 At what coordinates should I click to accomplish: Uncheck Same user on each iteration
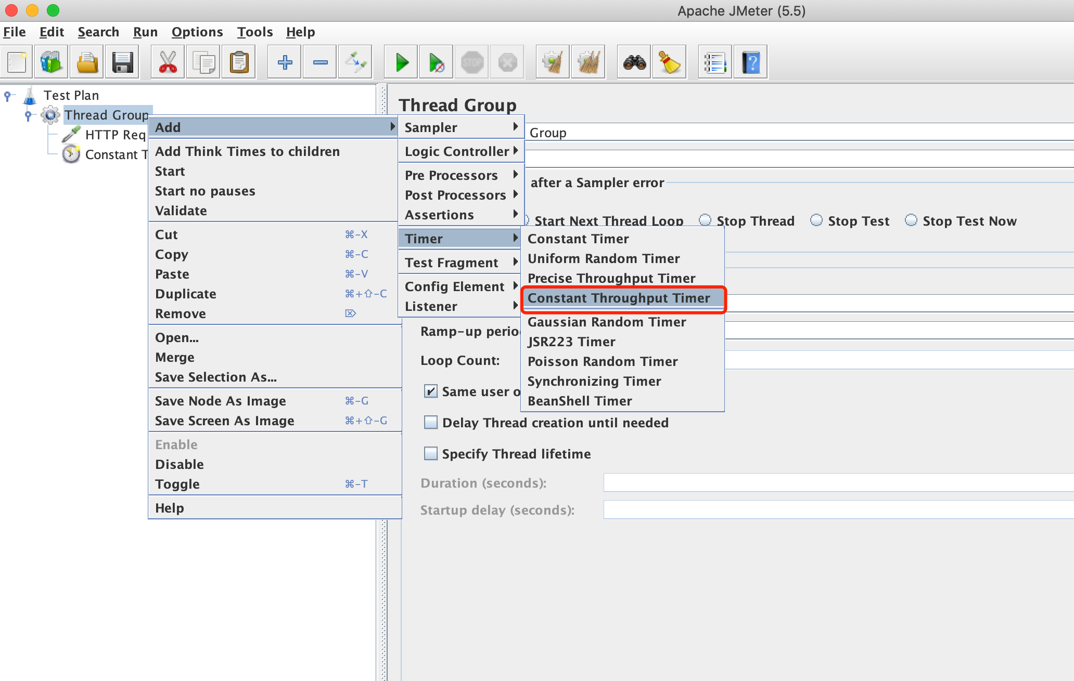point(431,391)
